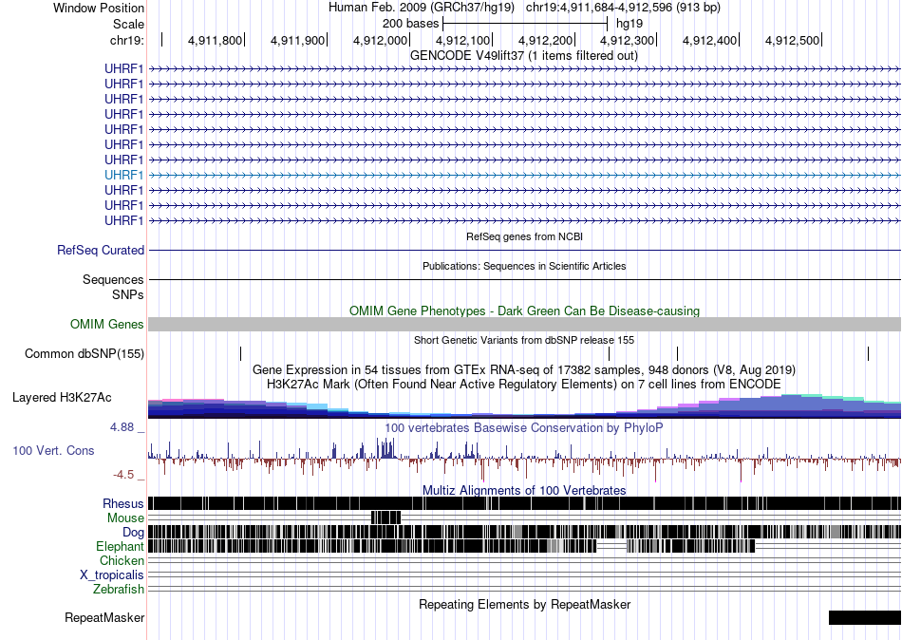Open the GENCODE V49lift37 track title
The height and width of the screenshot is (640, 902).
(523, 56)
